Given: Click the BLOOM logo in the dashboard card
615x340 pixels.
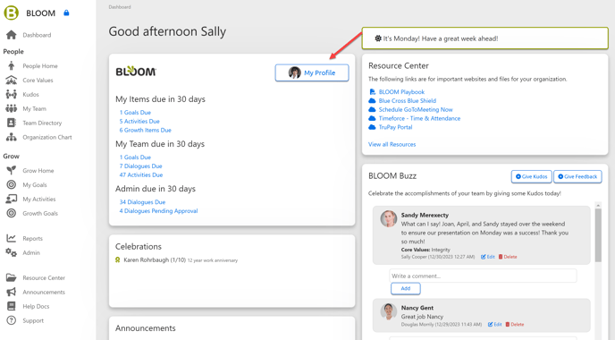Looking at the screenshot, I should (x=136, y=72).
